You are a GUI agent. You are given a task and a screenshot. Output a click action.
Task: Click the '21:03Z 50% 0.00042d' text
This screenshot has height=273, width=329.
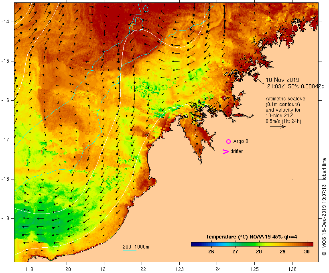click(x=296, y=86)
